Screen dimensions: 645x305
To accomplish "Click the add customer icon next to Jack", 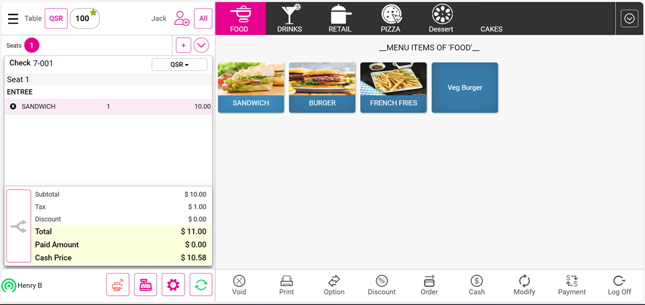I will coord(181,18).
